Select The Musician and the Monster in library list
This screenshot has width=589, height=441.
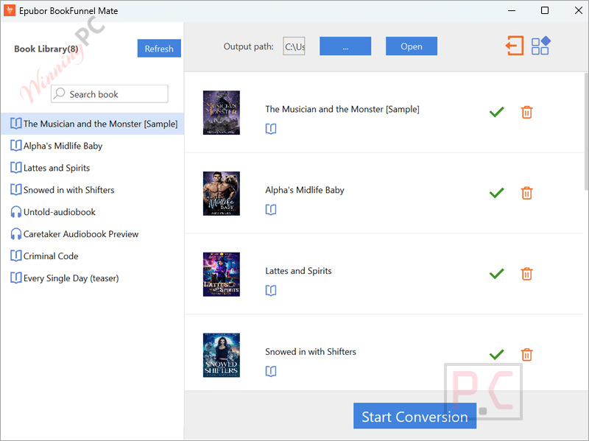pos(92,124)
